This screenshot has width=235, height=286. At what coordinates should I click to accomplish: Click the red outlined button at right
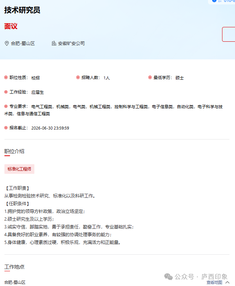tap(229, 34)
